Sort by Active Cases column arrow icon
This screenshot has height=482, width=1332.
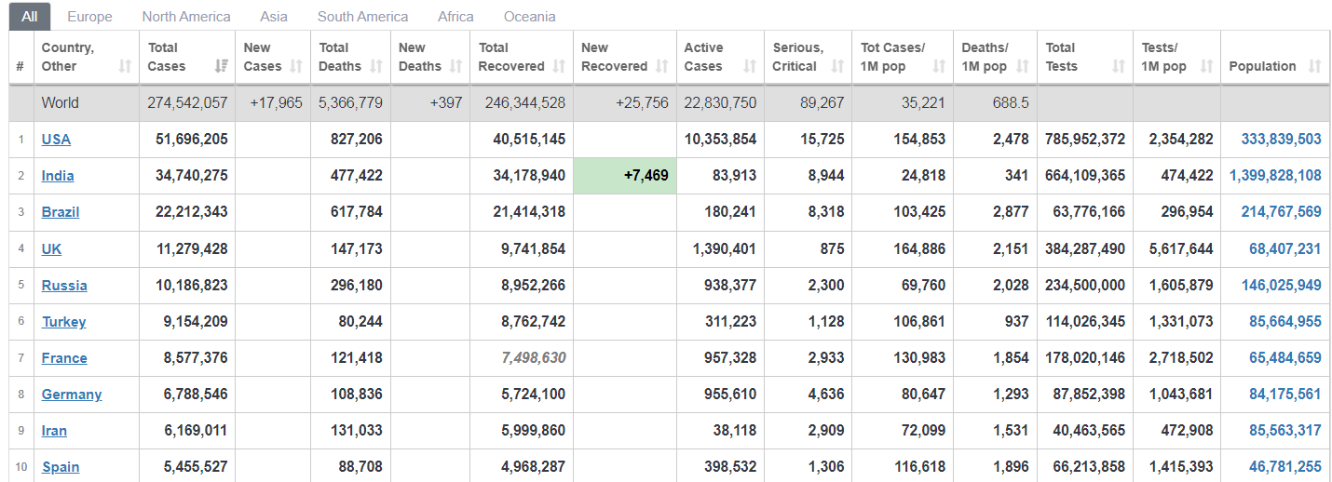750,66
